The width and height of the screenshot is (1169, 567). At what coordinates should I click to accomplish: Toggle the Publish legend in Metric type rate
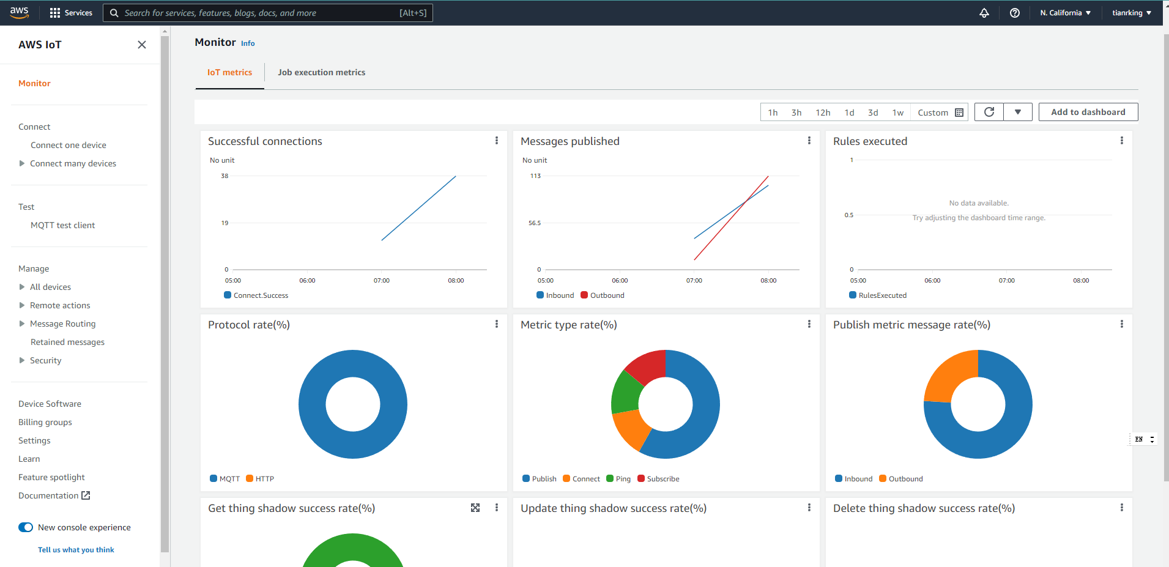540,479
